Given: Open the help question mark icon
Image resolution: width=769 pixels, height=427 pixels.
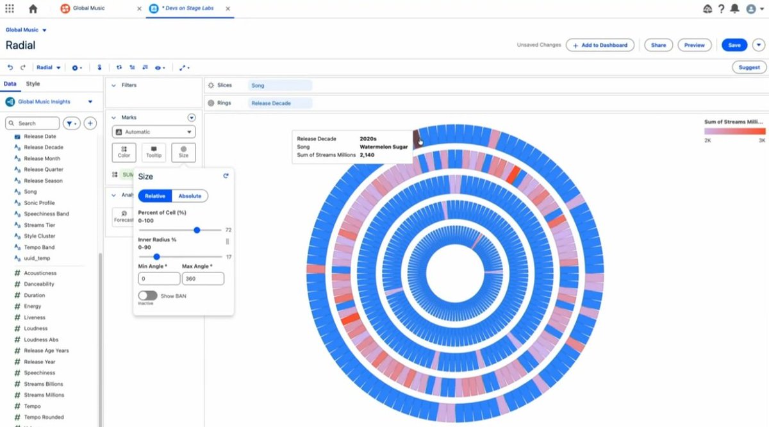Looking at the screenshot, I should 721,9.
